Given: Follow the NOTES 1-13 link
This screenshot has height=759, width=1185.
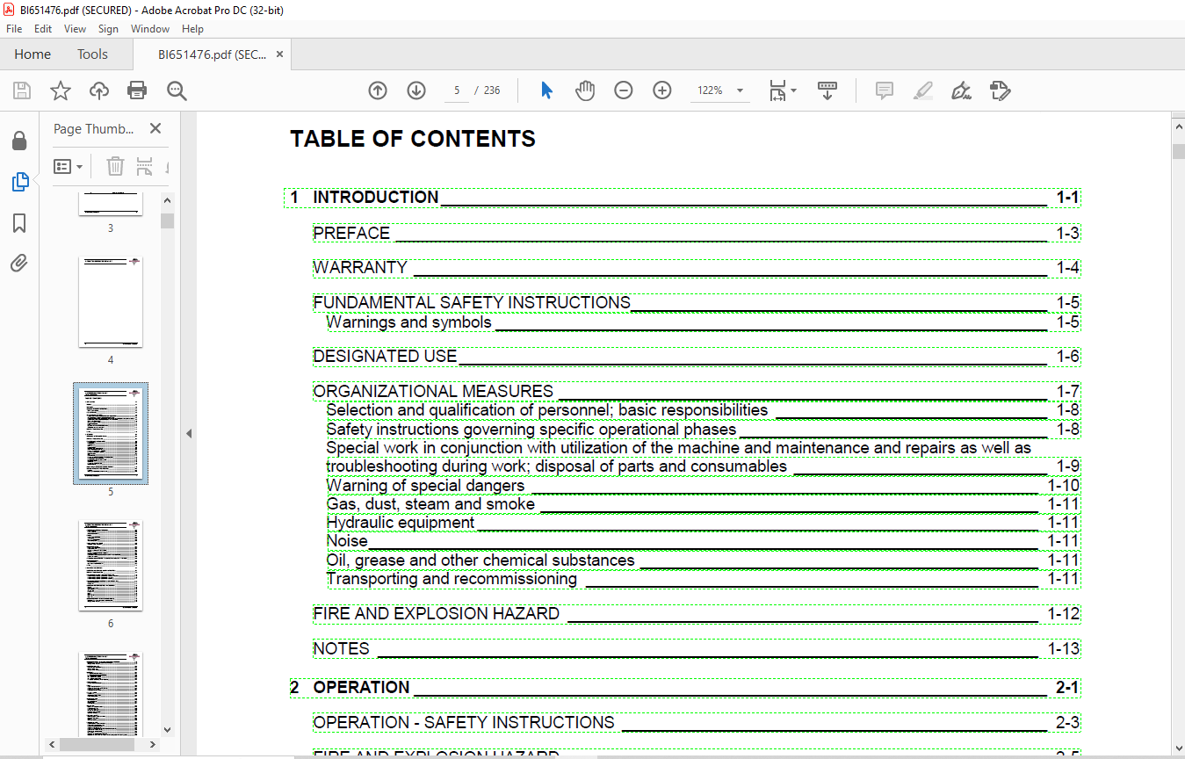Looking at the screenshot, I should (x=697, y=649).
